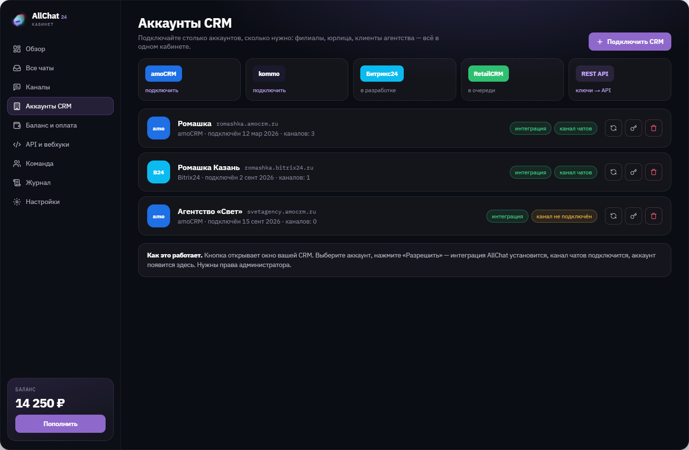Open the Все чаты menu item
Image resolution: width=689 pixels, height=450 pixels.
60,68
